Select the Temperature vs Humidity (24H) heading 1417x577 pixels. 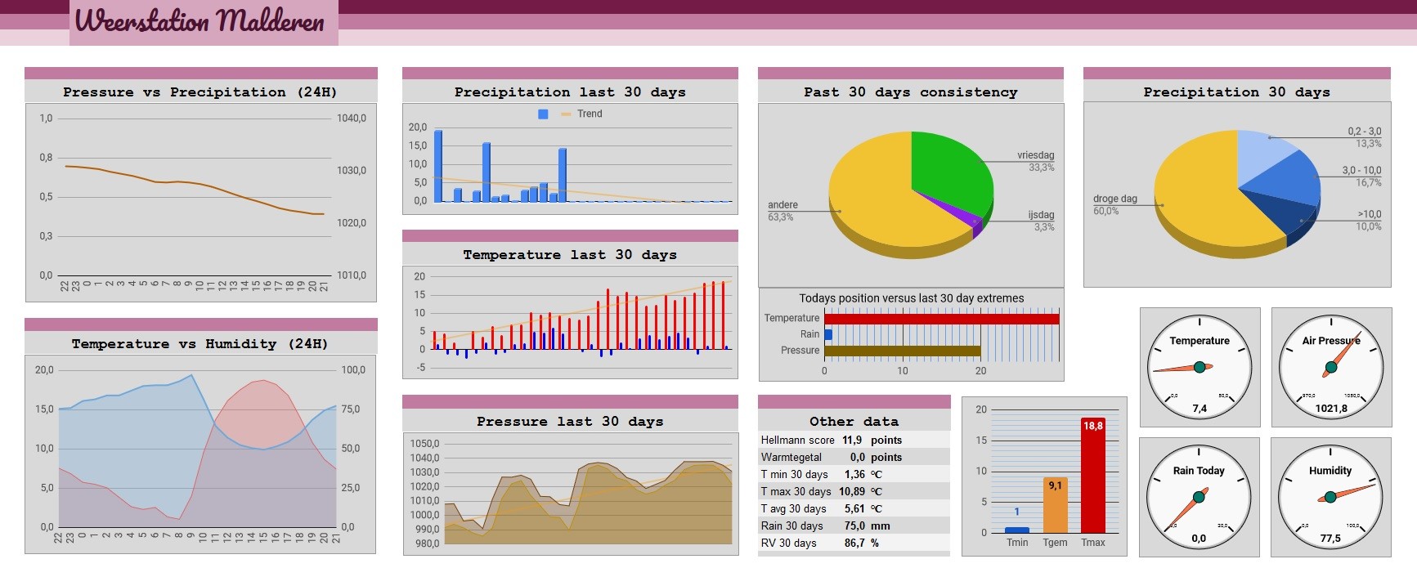pyautogui.click(x=200, y=343)
